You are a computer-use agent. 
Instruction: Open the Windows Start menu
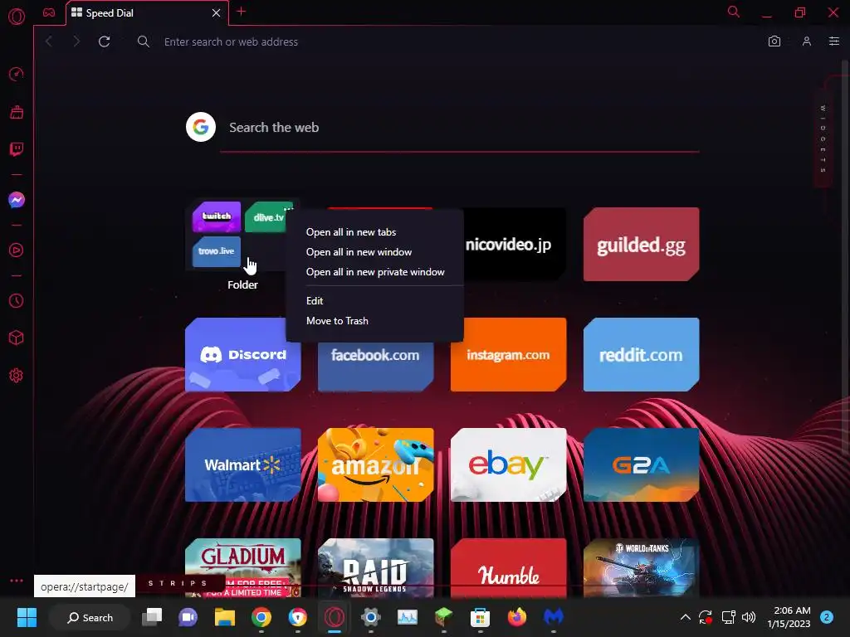tap(27, 617)
